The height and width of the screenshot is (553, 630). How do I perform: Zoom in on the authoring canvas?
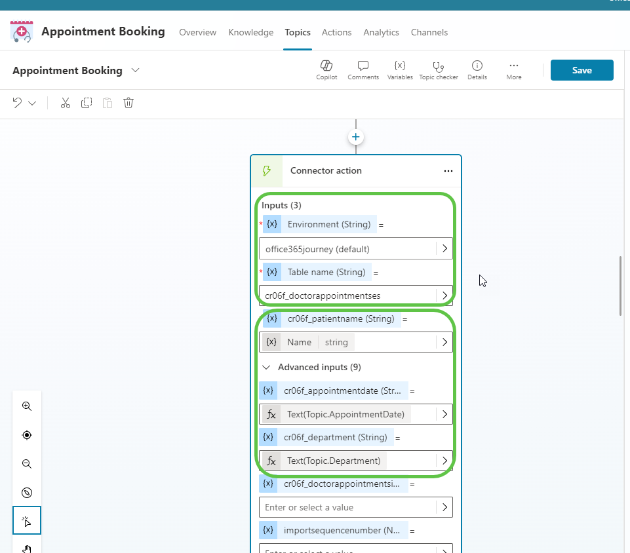click(26, 406)
